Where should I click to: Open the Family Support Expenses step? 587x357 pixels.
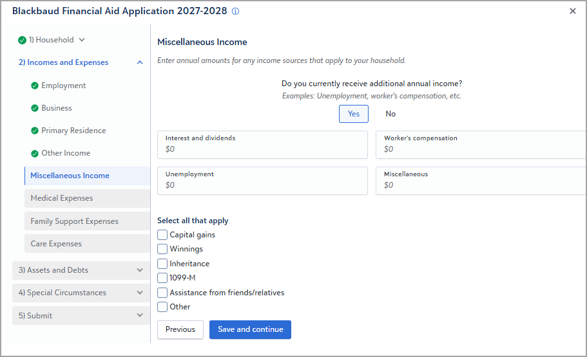click(87, 221)
